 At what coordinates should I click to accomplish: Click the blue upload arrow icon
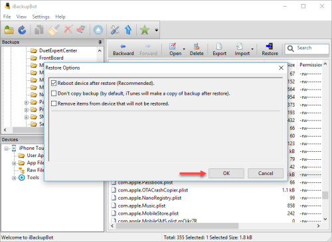[x=128, y=30]
